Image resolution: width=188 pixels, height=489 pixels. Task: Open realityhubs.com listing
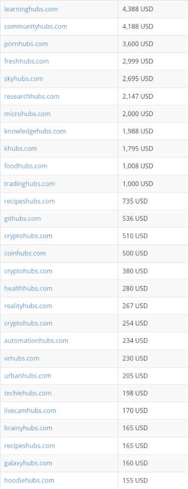pyautogui.click(x=28, y=306)
